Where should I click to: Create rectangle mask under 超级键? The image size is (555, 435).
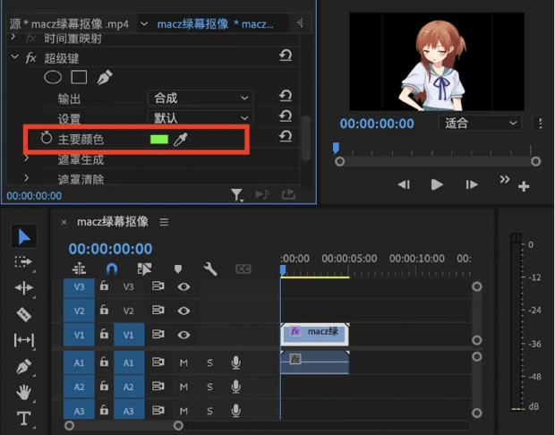coord(79,77)
